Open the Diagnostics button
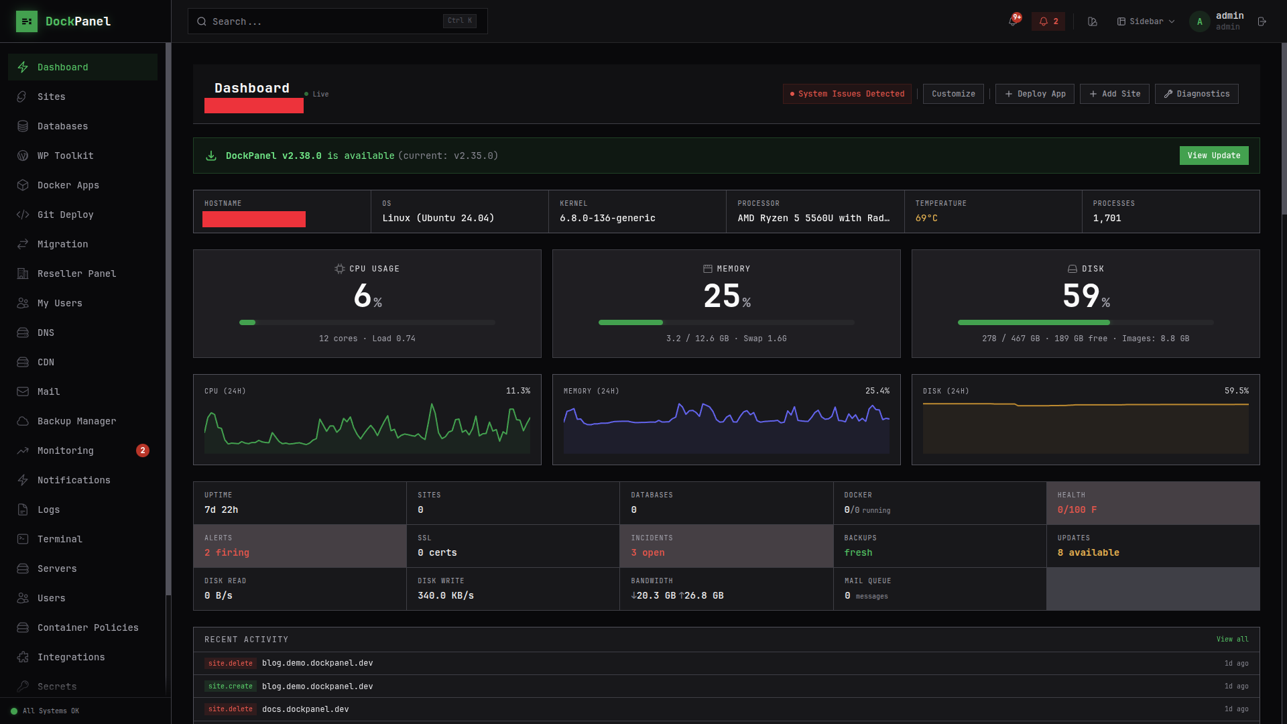 [1197, 94]
